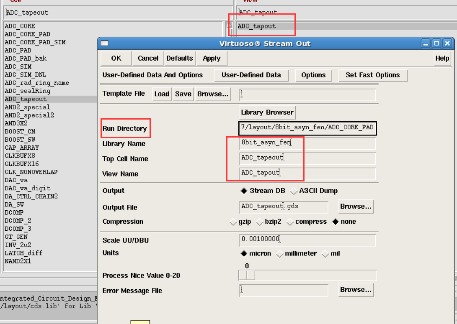Select ADC_tapout in the View list

(347, 26)
